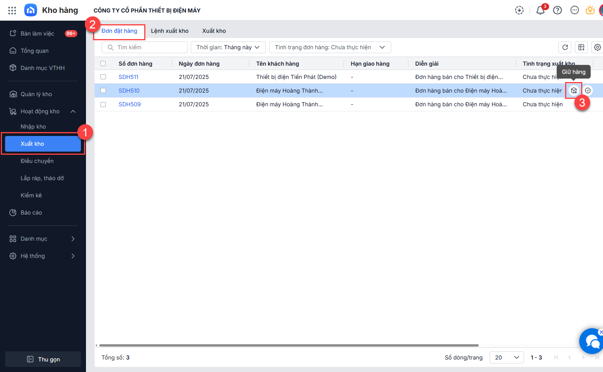Go to next page of results
The image size is (603, 372).
tap(583, 358)
